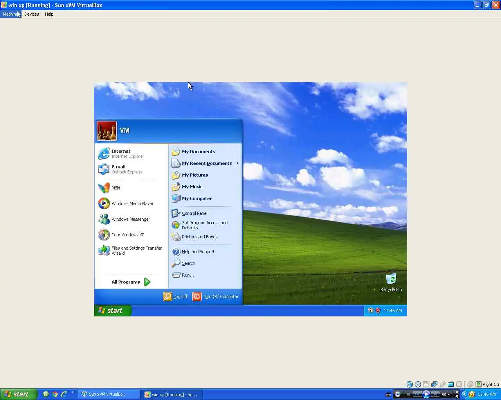This screenshot has height=400, width=501.
Task: Click VM user chess picture
Action: [x=107, y=130]
